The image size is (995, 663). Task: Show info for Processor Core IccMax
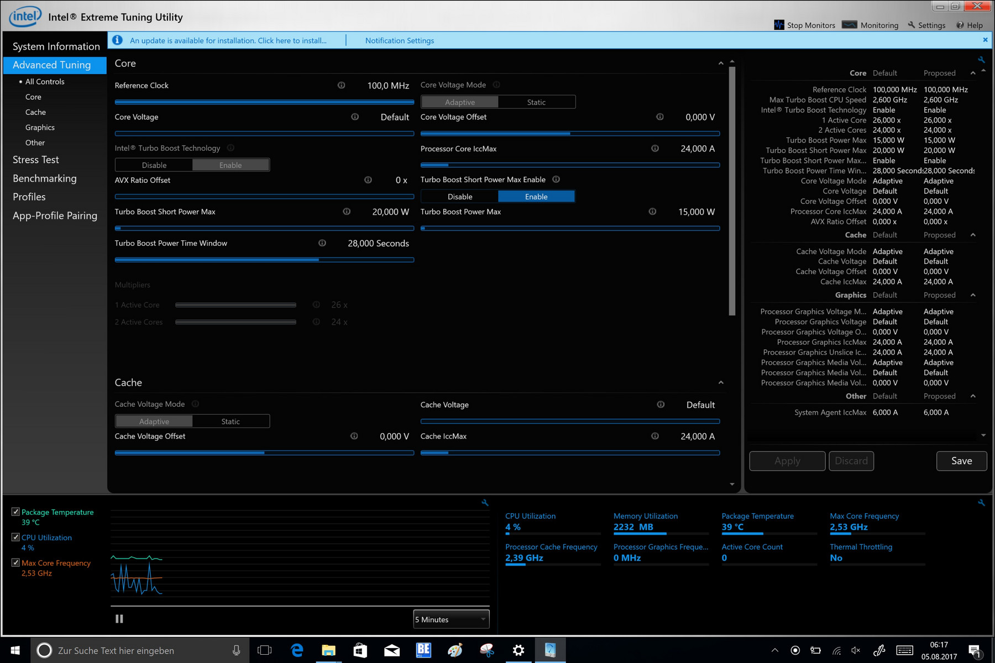pos(655,148)
